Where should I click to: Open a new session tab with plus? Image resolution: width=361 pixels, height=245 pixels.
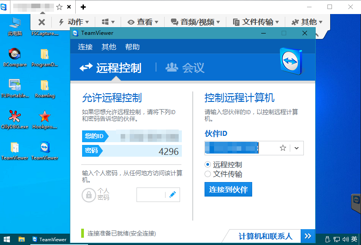[83, 7]
